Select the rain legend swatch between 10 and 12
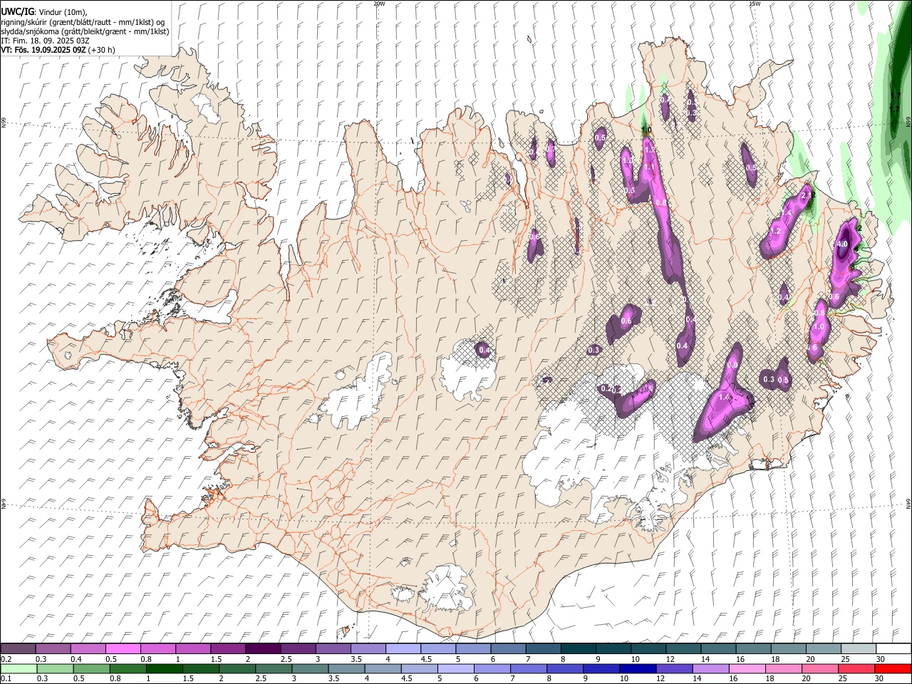Screen dimensions: 912x684 638,668
